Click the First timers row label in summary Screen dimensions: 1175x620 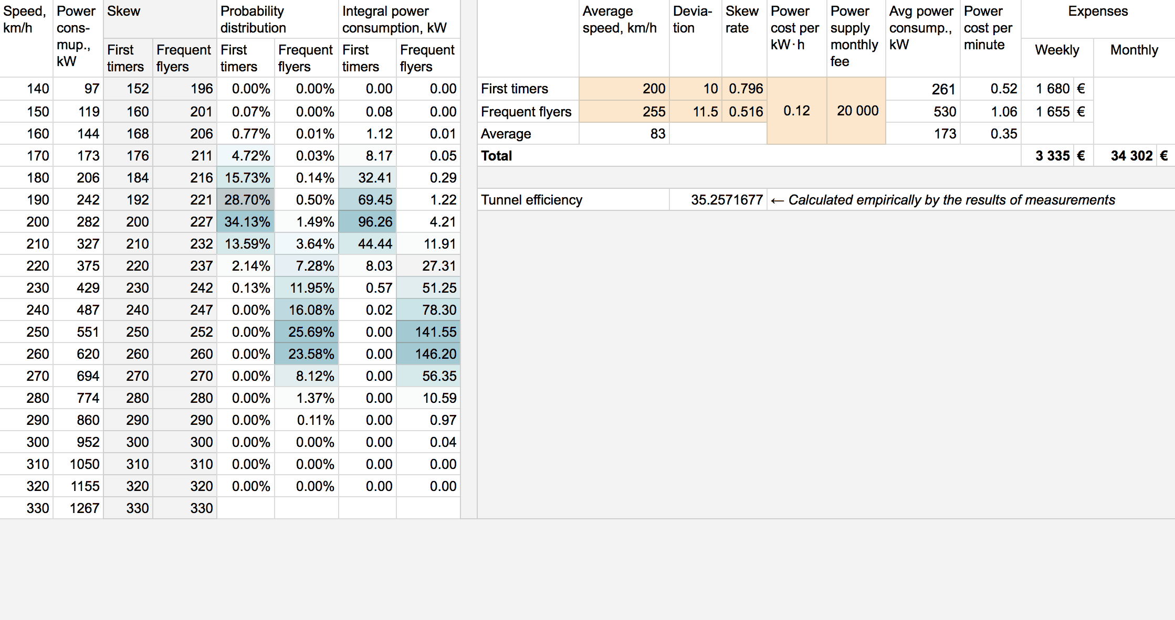click(x=515, y=89)
